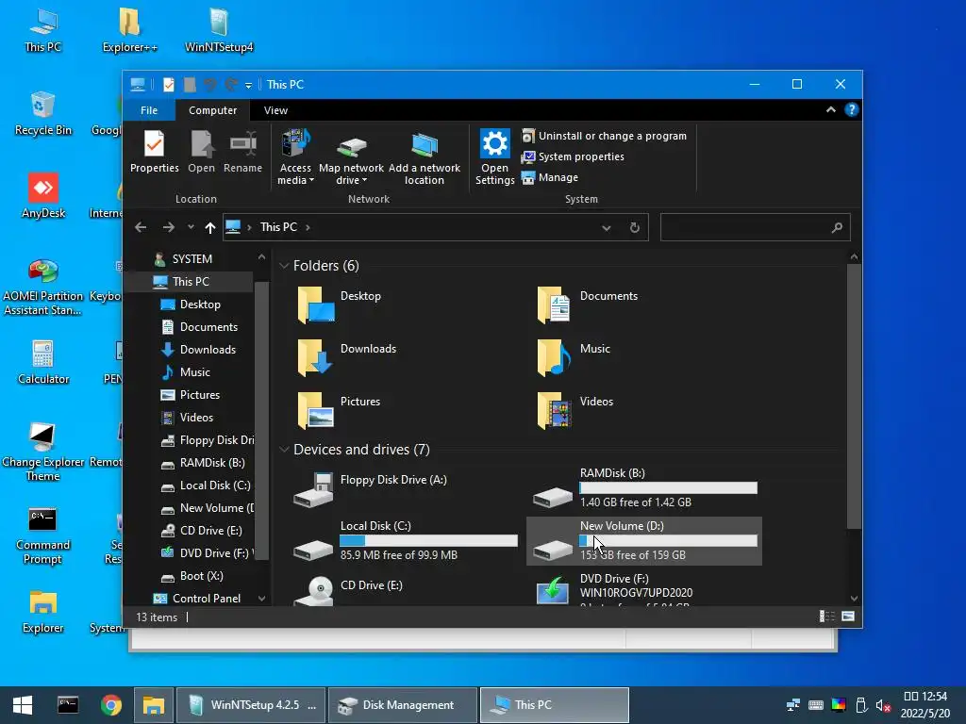Open the Windows Start button
Image resolution: width=966 pixels, height=724 pixels.
coord(23,705)
